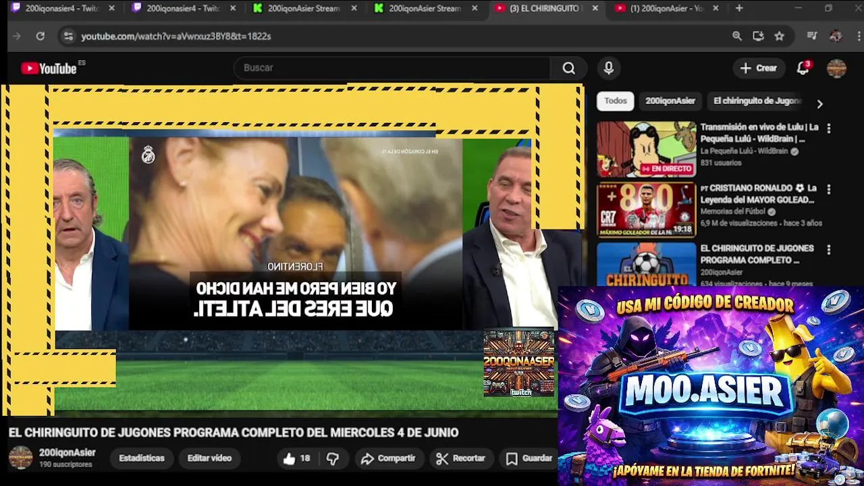Click the Crear button
The height and width of the screenshot is (486, 864).
759,68
